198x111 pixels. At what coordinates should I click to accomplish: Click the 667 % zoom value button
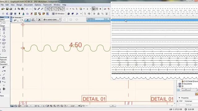(37, 106)
